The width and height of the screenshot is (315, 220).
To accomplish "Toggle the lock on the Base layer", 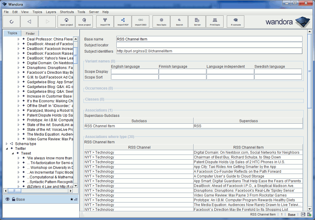I will click(x=13, y=199).
